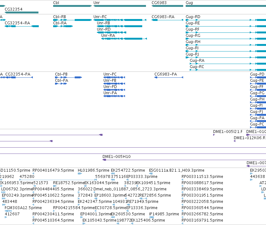Image resolution: width=266 pixels, height=225 pixels.
Task: Click the DME1-005I21.F clone label
Action: click(228, 132)
